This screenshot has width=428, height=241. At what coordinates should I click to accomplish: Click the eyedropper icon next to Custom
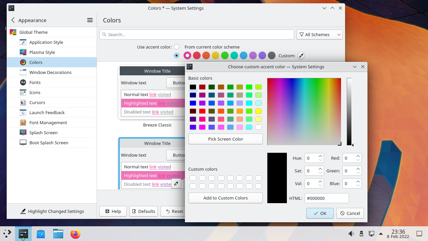coord(301,56)
